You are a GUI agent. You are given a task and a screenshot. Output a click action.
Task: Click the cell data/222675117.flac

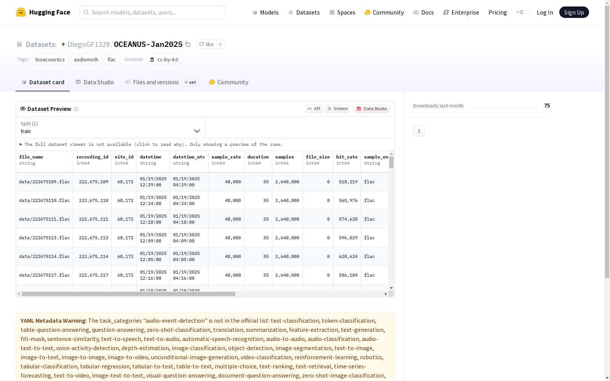(x=45, y=275)
